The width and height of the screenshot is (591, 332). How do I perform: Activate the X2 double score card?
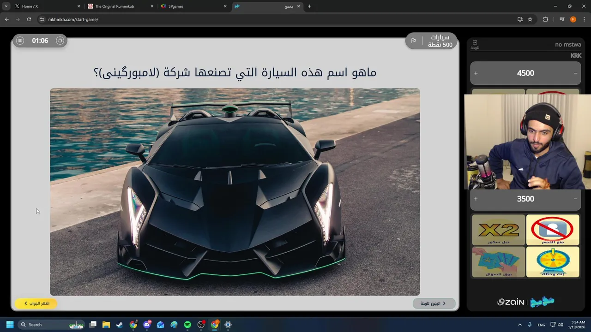point(498,230)
